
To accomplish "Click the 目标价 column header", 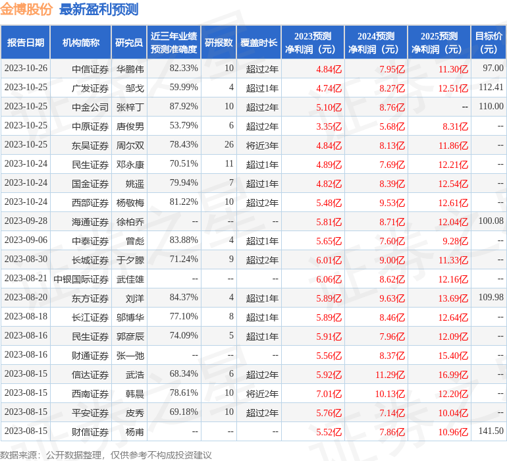I will click(x=489, y=42).
